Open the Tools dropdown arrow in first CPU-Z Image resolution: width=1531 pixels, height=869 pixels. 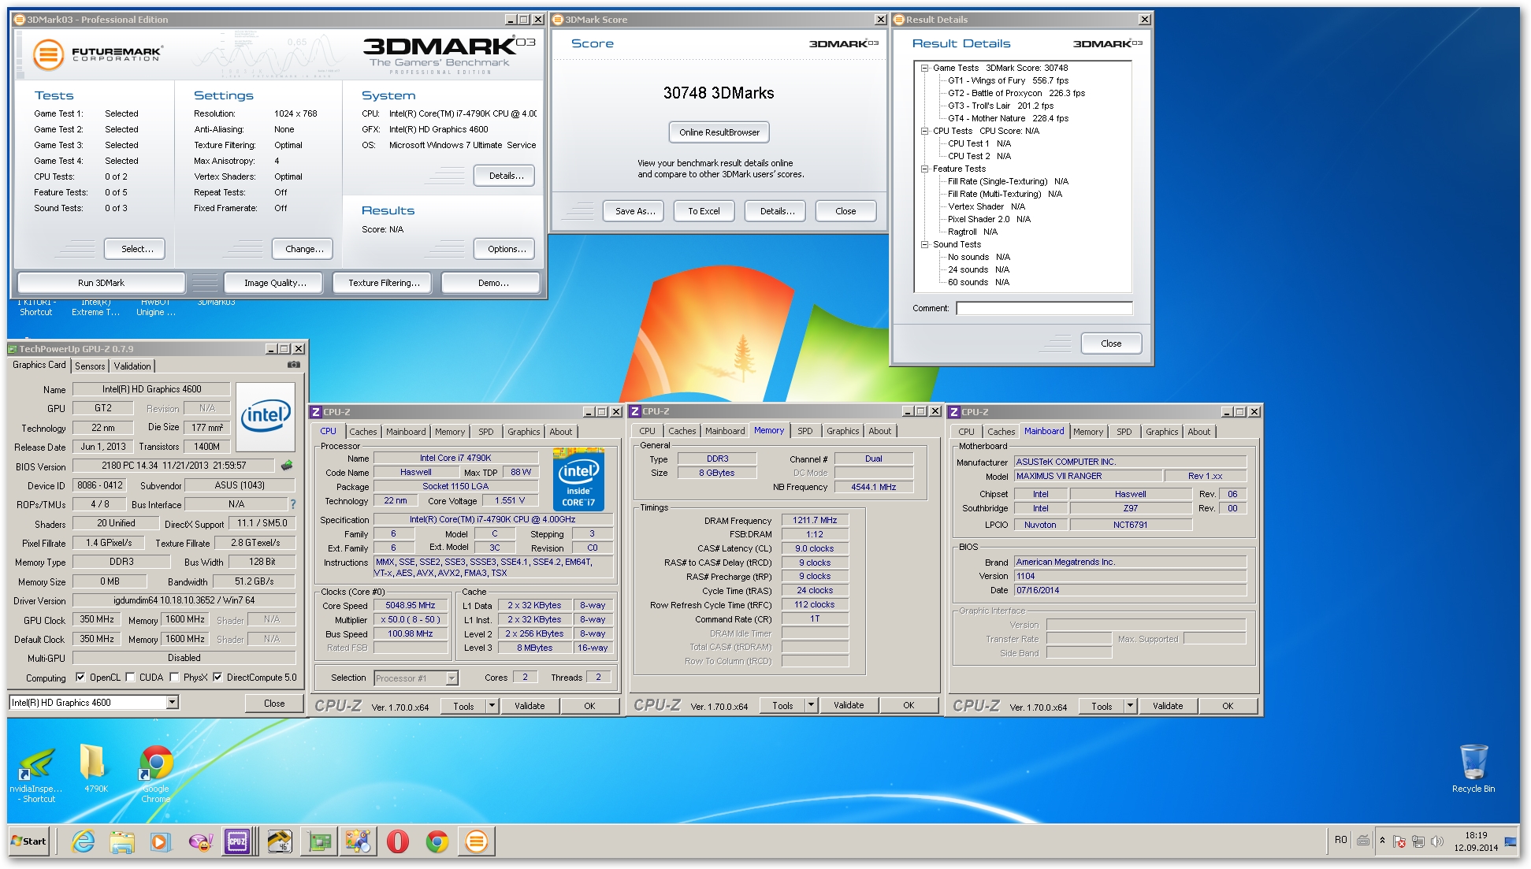[492, 706]
